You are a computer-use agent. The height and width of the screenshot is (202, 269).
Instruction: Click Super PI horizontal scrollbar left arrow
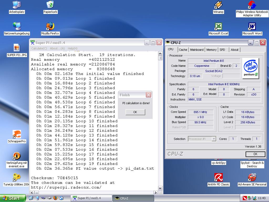pyautogui.click(x=32, y=193)
